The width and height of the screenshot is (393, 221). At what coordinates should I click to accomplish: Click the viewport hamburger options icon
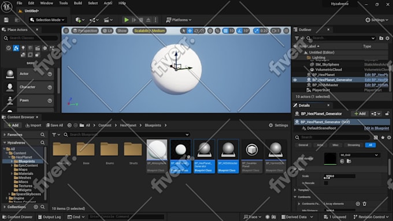click(x=66, y=31)
